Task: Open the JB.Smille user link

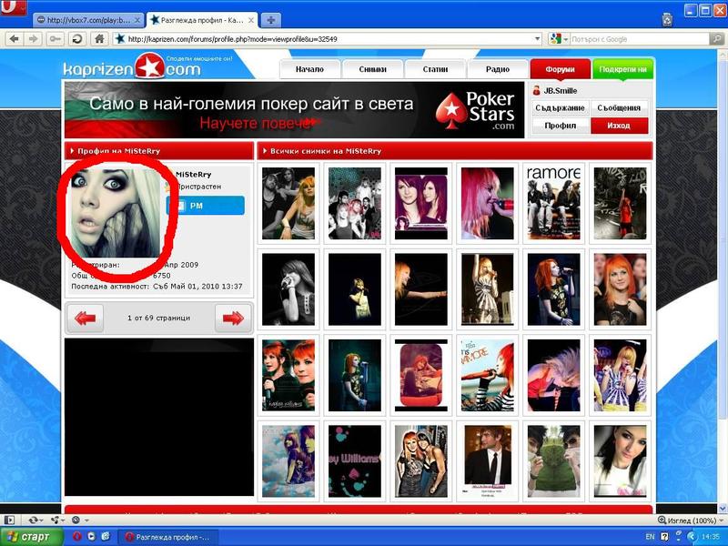Action: point(561,90)
